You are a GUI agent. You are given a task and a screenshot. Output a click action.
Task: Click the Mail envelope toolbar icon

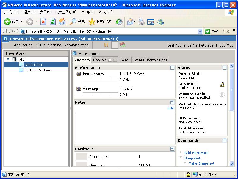130,22
